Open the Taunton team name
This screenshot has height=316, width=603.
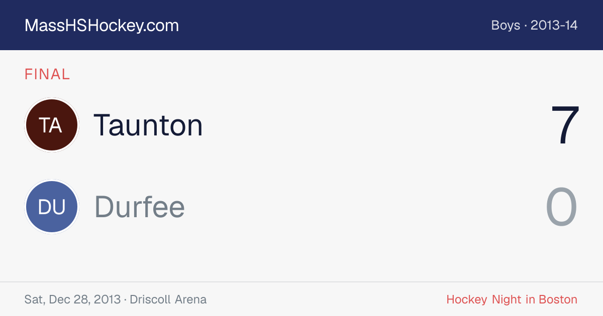[148, 125]
